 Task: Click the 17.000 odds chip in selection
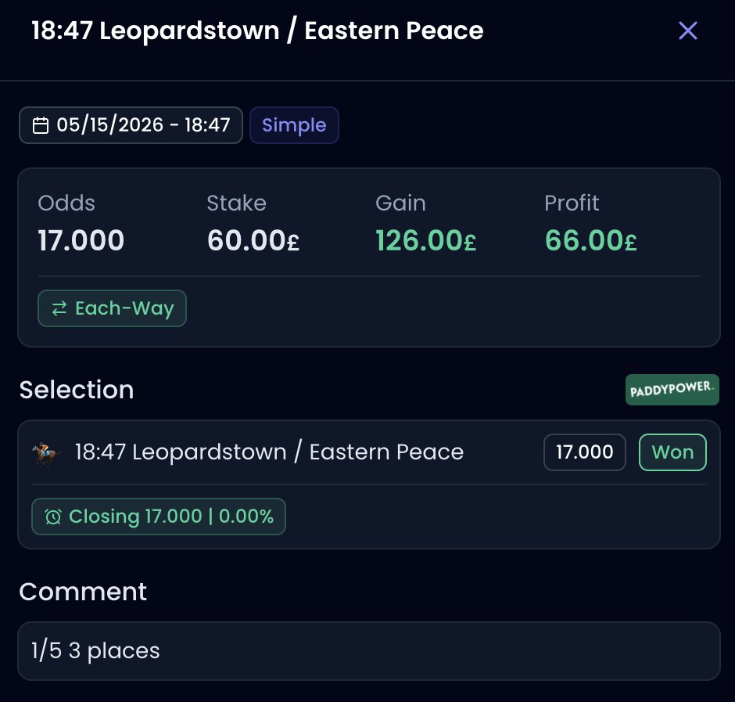(585, 452)
